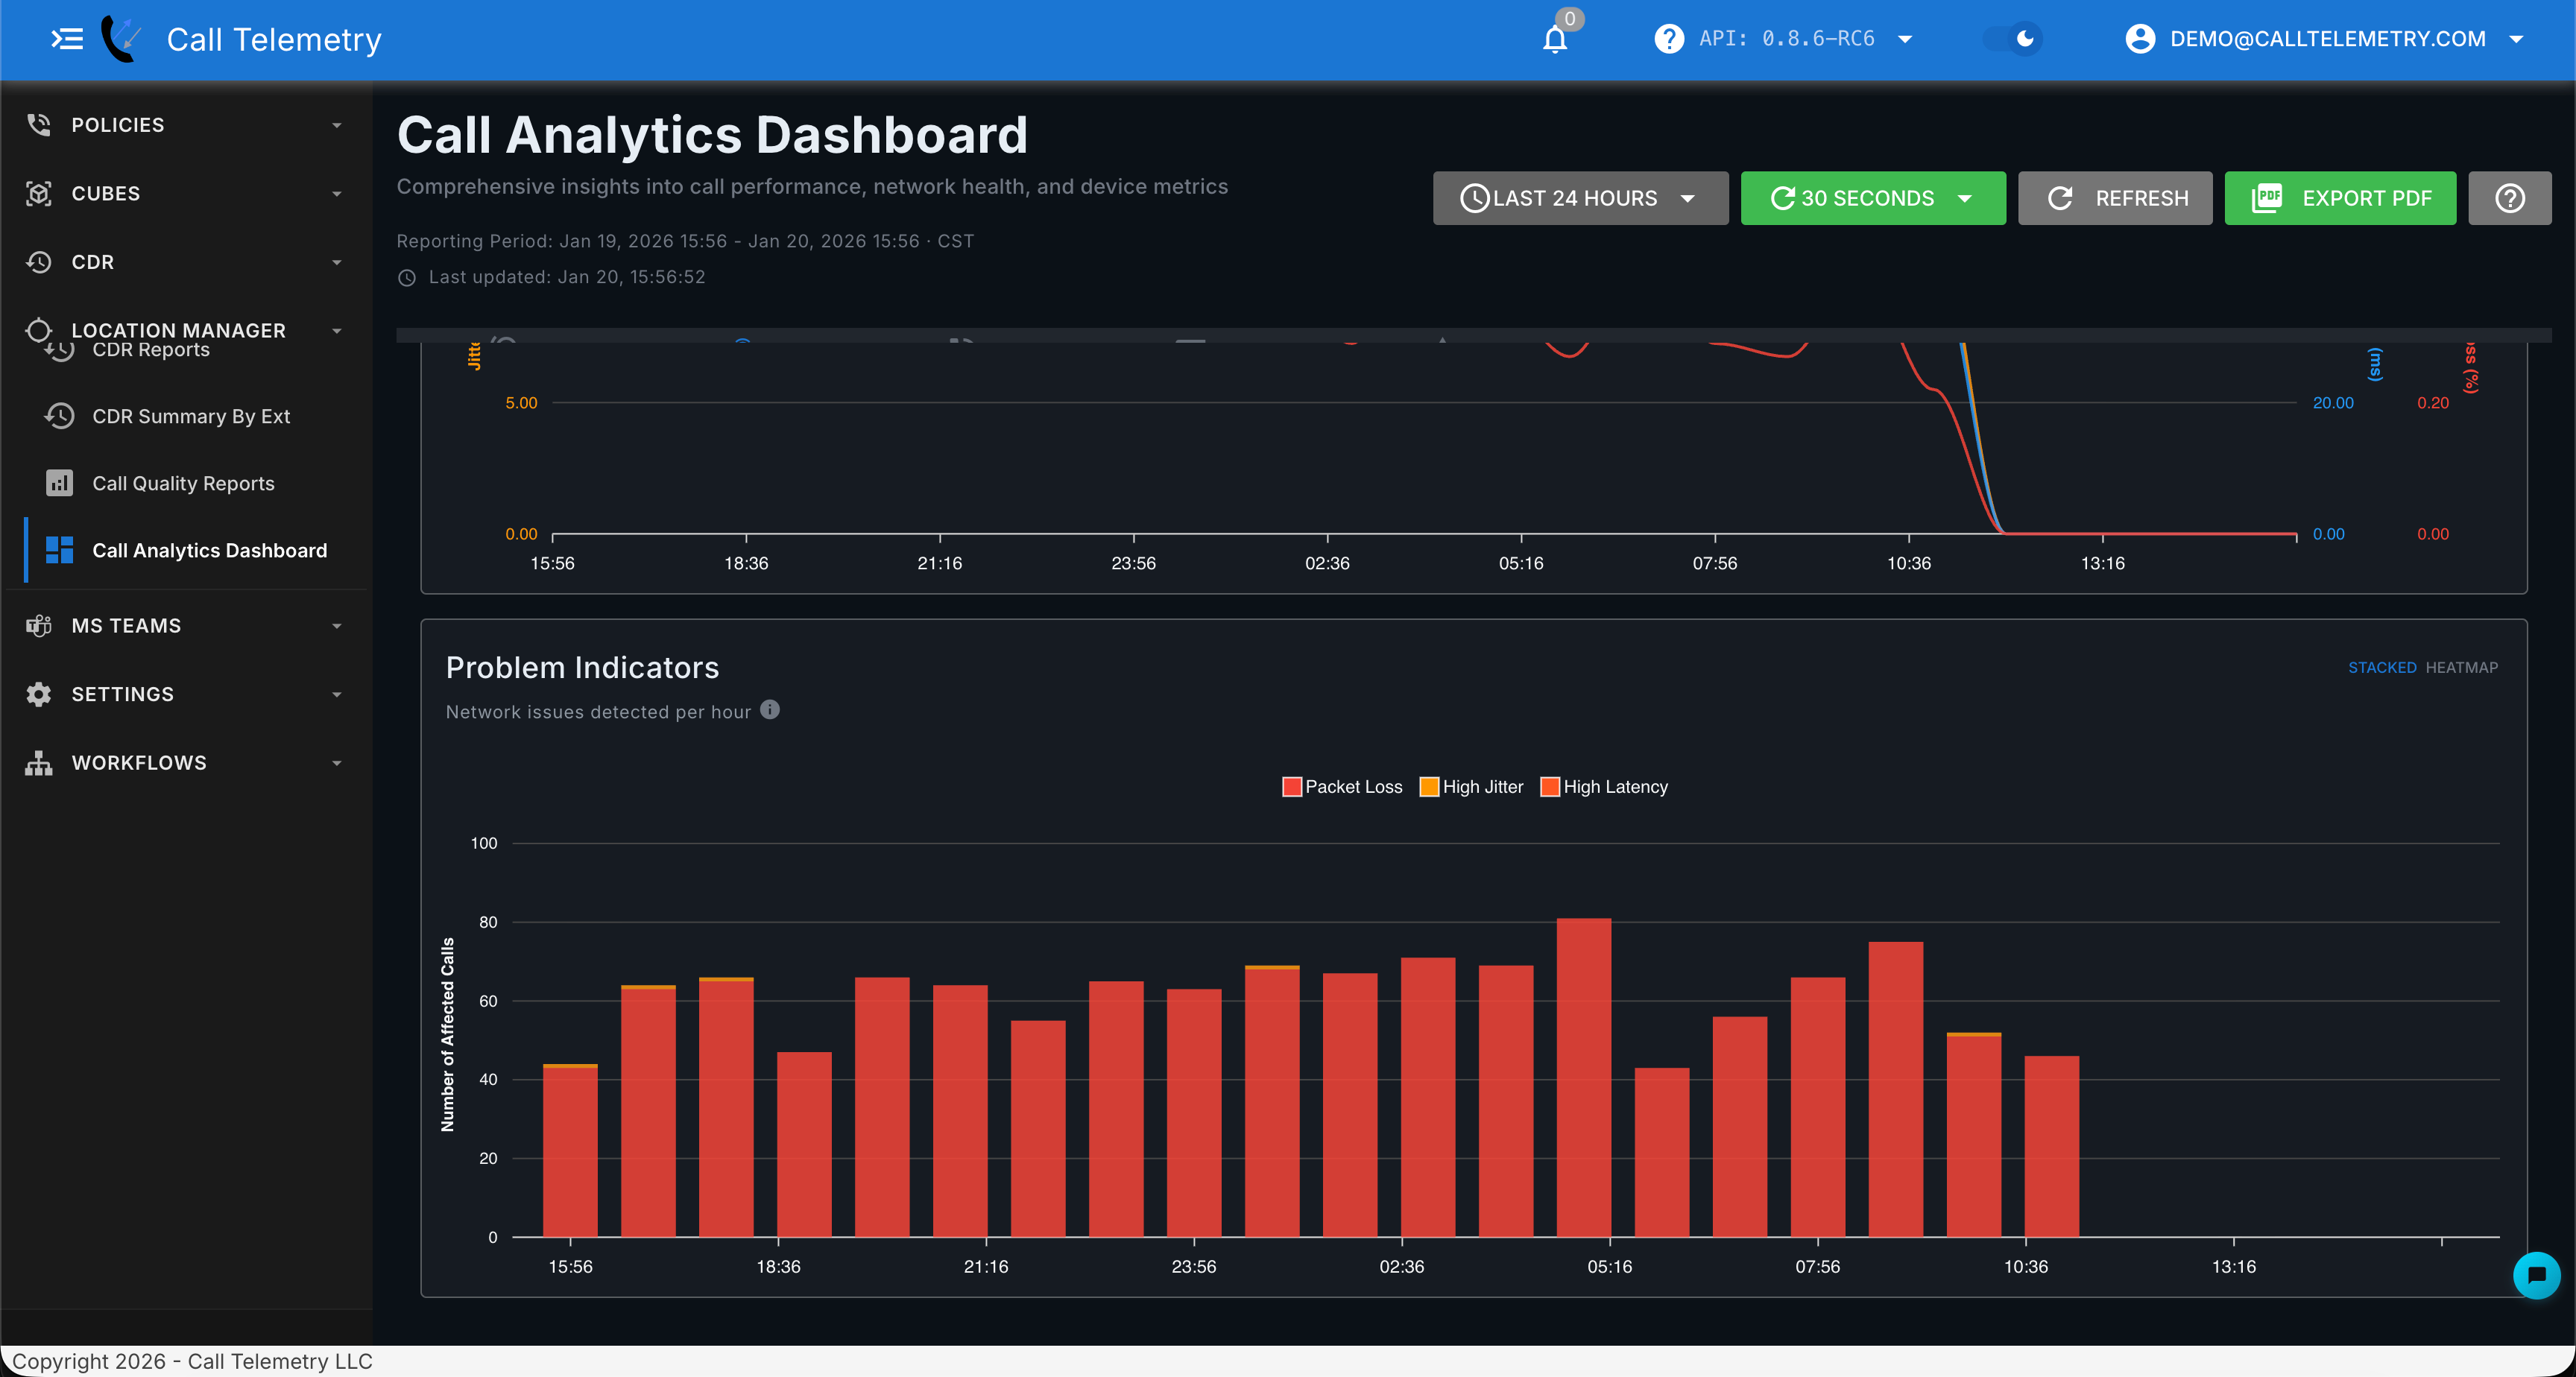Click the Cubes icon in sidebar
The height and width of the screenshot is (1377, 2576).
pyautogui.click(x=39, y=193)
